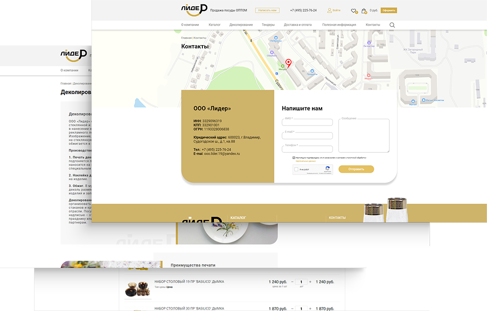Select the Сбербанк marker on map

pos(272,53)
